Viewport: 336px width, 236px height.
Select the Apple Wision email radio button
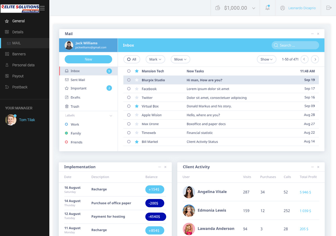pyautogui.click(x=129, y=115)
